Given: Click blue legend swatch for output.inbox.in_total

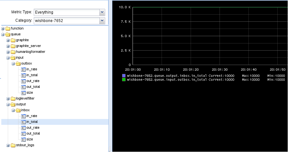Looking at the screenshot, I should click(x=124, y=76).
